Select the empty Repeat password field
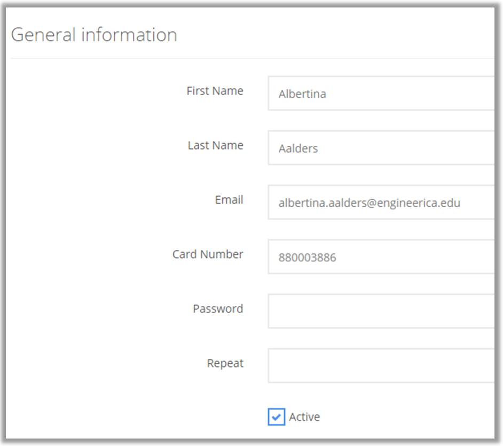This screenshot has width=503, height=446. coord(381,366)
